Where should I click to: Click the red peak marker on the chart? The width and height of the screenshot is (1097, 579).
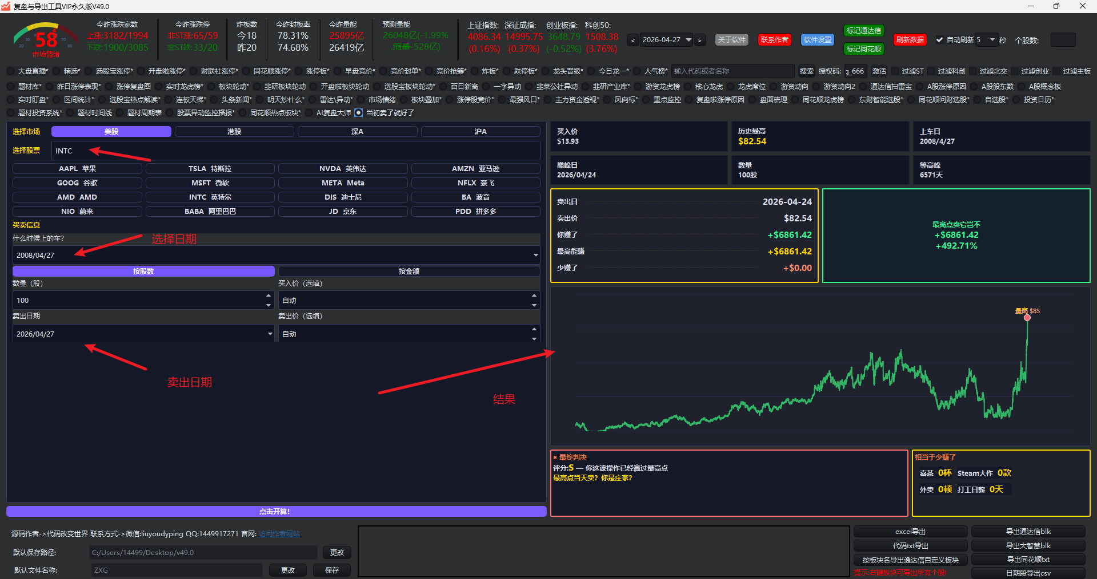1027,318
